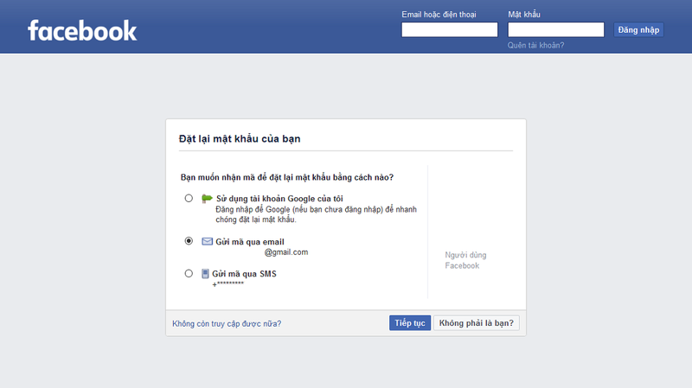Click the 'Sử dụng tài khoản Google của tôi' label
This screenshot has width=692, height=388.
coord(272,198)
